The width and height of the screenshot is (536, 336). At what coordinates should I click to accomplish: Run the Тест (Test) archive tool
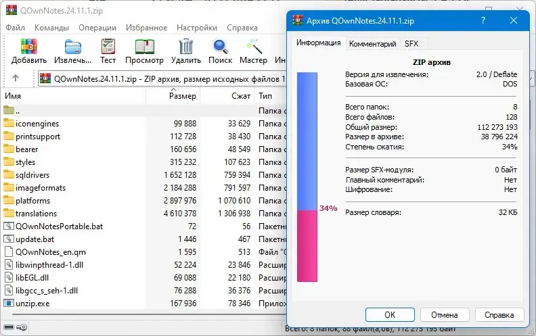click(108, 47)
